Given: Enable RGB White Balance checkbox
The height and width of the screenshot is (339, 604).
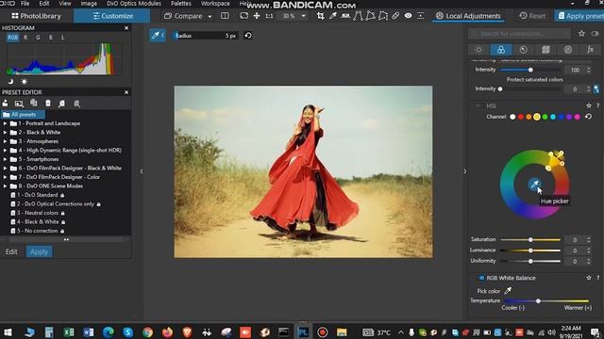Looking at the screenshot, I should 481,278.
